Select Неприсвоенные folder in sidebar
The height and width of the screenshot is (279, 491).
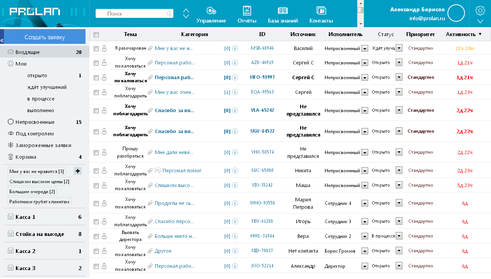point(35,122)
